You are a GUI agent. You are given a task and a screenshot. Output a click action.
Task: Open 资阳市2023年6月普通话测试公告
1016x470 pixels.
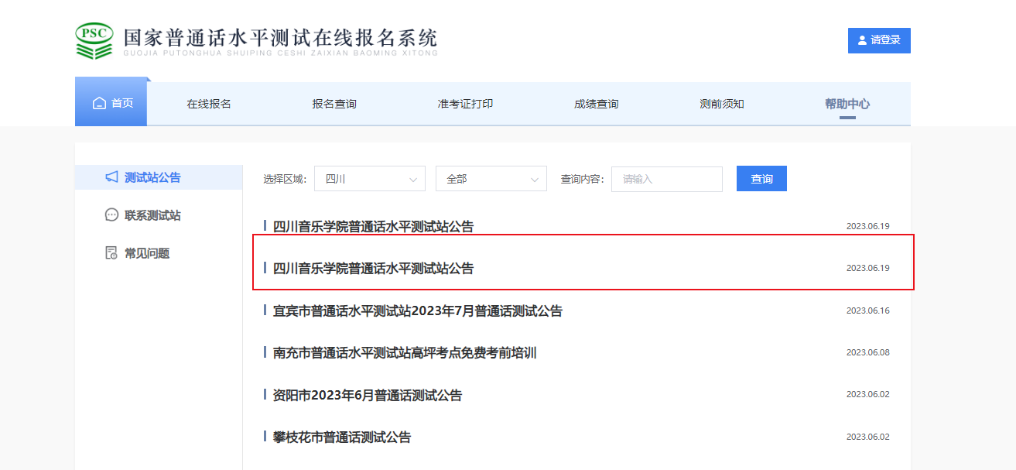368,396
